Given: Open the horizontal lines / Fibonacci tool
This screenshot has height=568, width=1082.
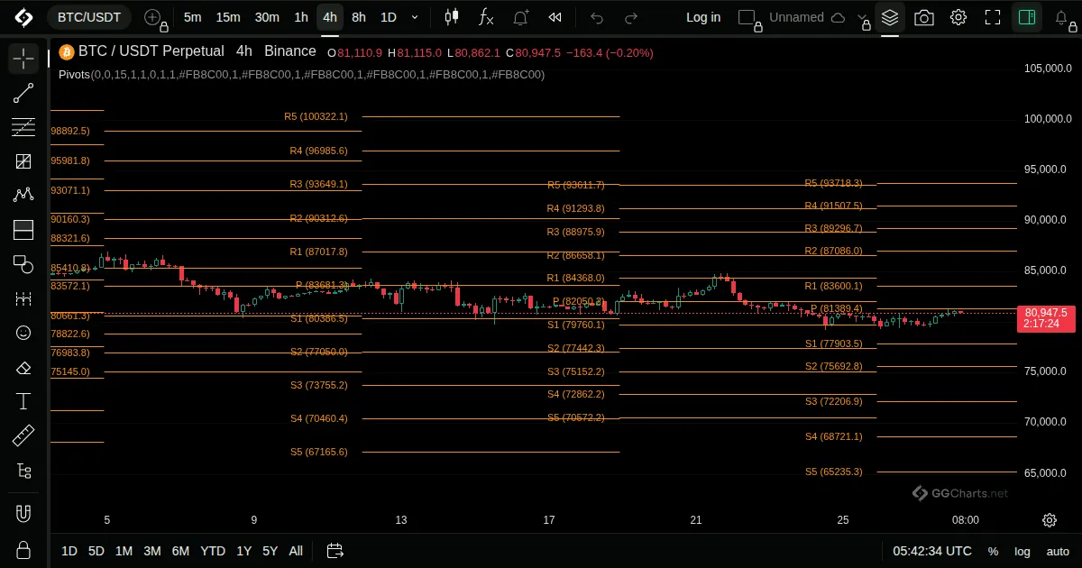Looking at the screenshot, I should 23,127.
